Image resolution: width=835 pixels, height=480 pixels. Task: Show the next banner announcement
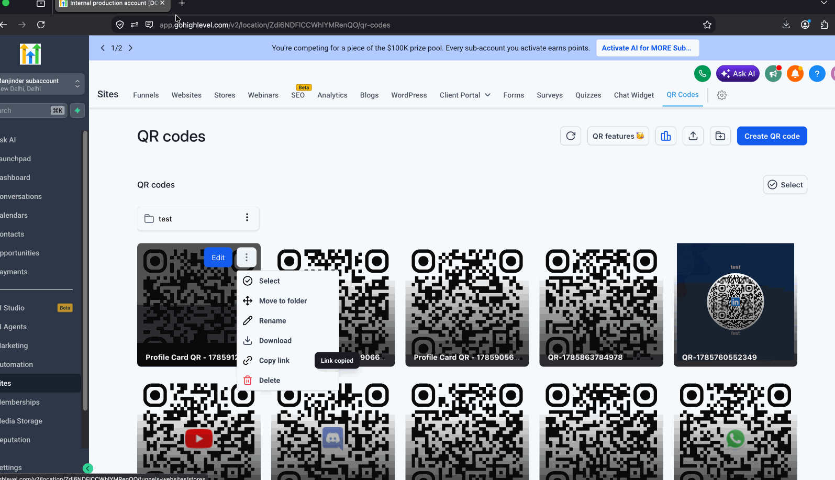click(x=130, y=48)
